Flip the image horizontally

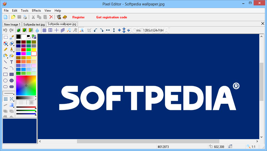tap(108, 30)
